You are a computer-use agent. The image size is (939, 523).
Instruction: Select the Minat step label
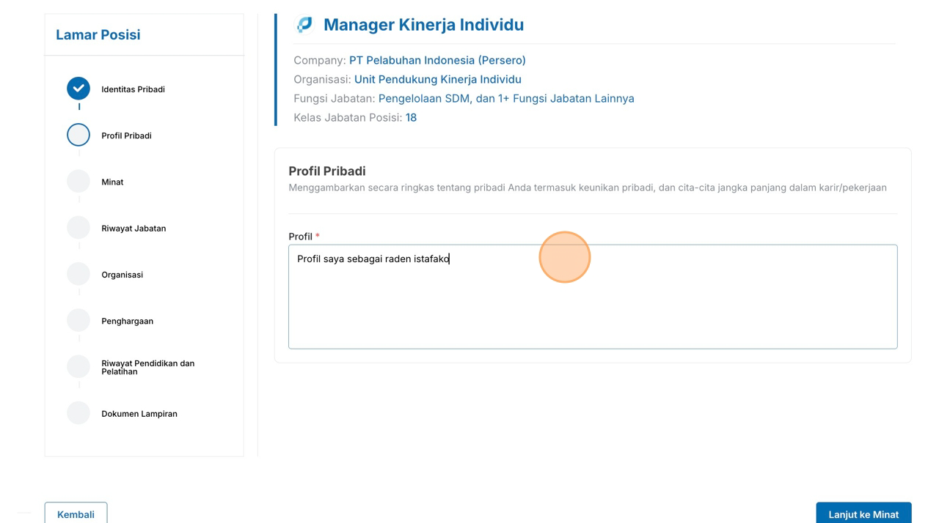(112, 182)
